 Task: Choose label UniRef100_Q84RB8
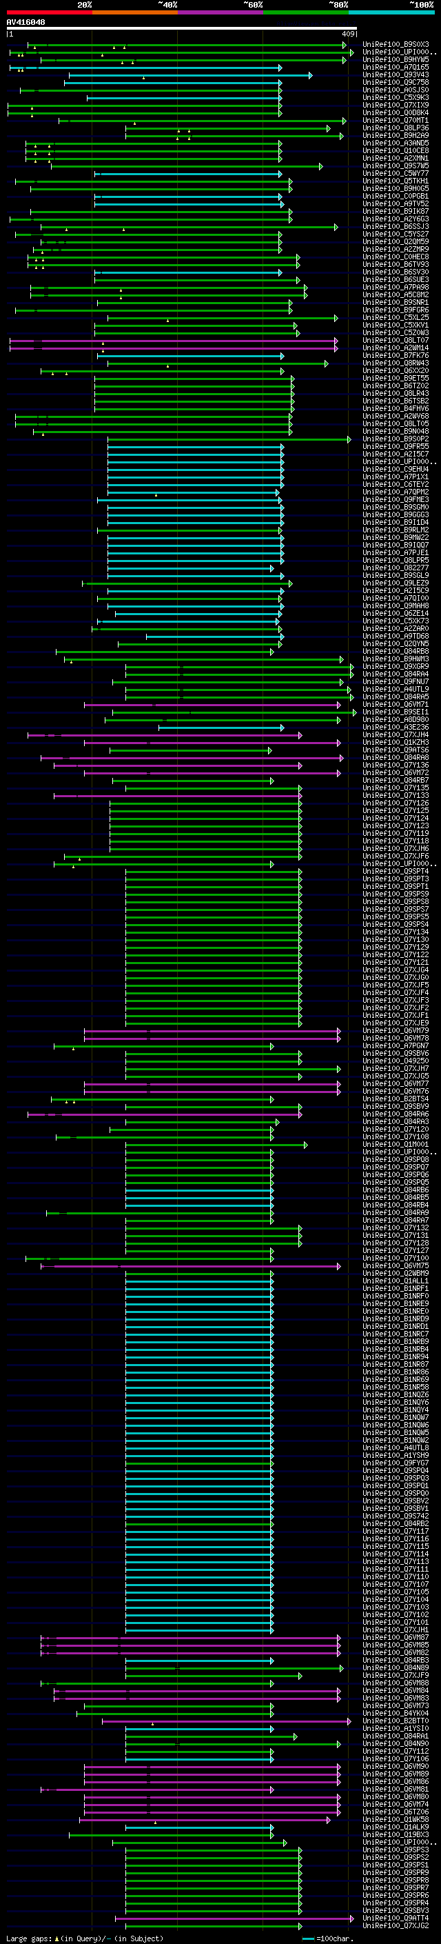click(396, 651)
